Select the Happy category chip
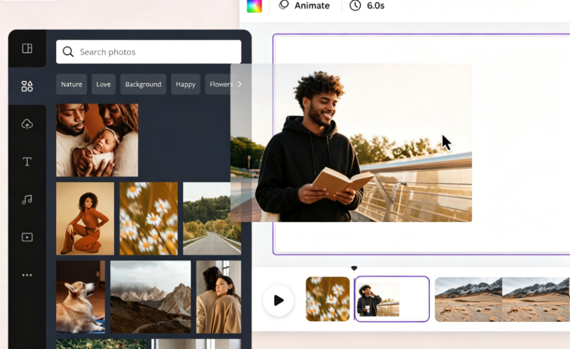The height and width of the screenshot is (349, 570). tap(185, 84)
